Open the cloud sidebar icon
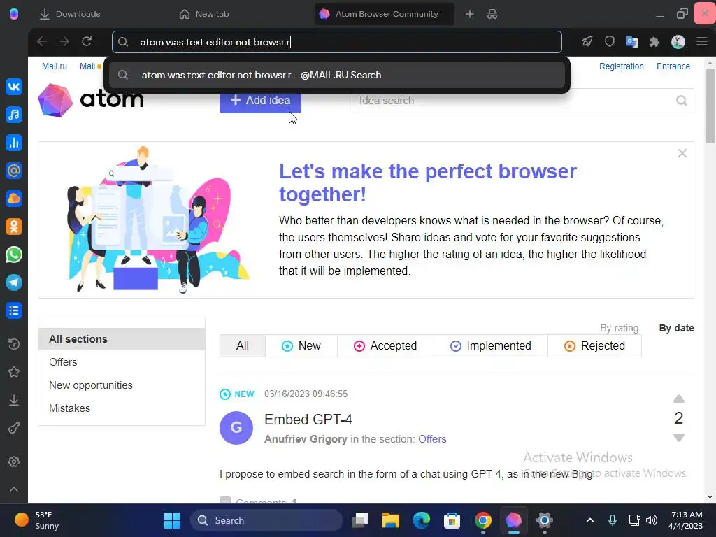Screen dimensions: 716x537 click(14, 199)
